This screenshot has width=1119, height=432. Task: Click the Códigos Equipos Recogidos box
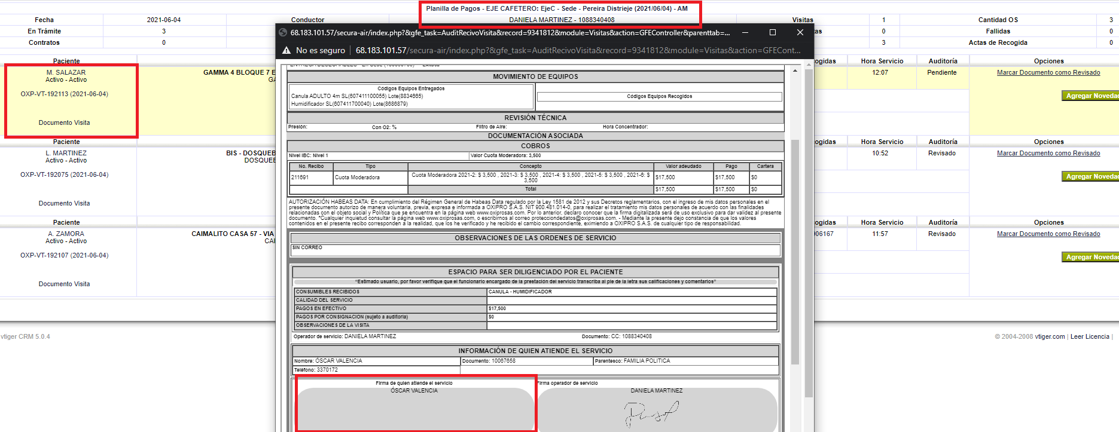(x=659, y=96)
